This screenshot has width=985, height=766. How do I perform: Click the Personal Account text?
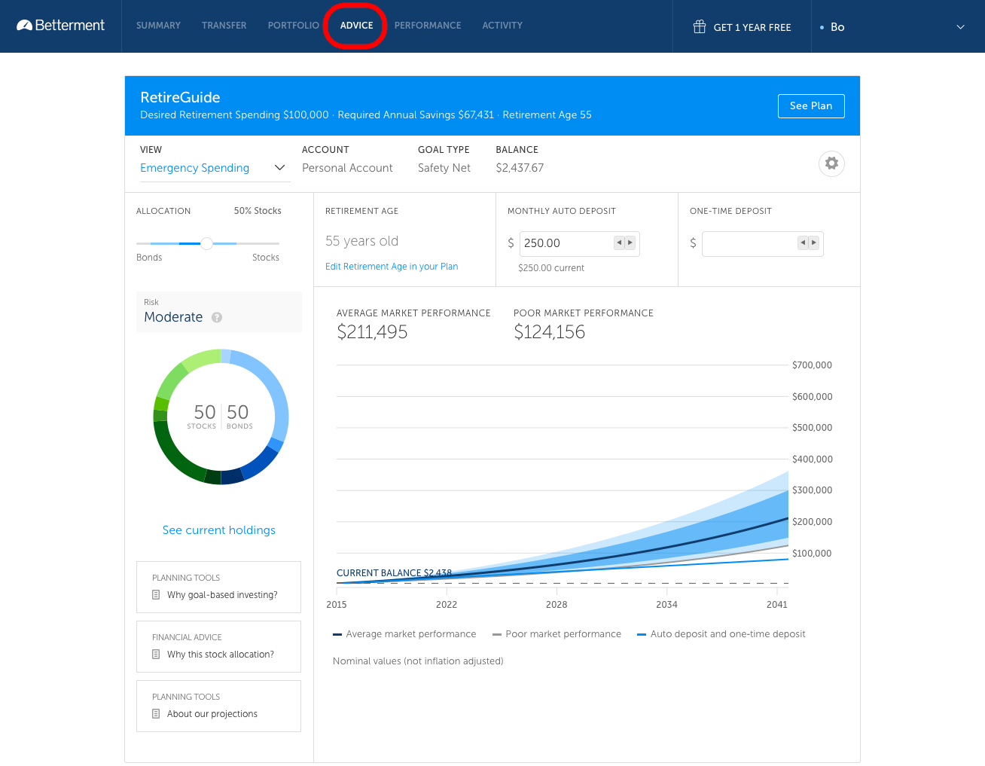pyautogui.click(x=347, y=168)
